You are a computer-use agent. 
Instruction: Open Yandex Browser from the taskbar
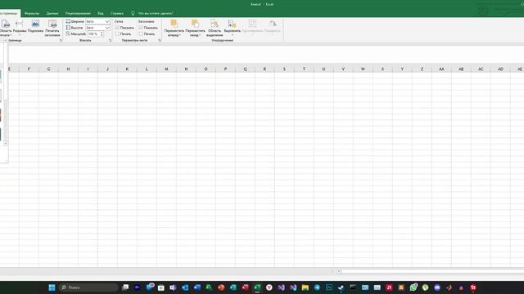coord(269,287)
